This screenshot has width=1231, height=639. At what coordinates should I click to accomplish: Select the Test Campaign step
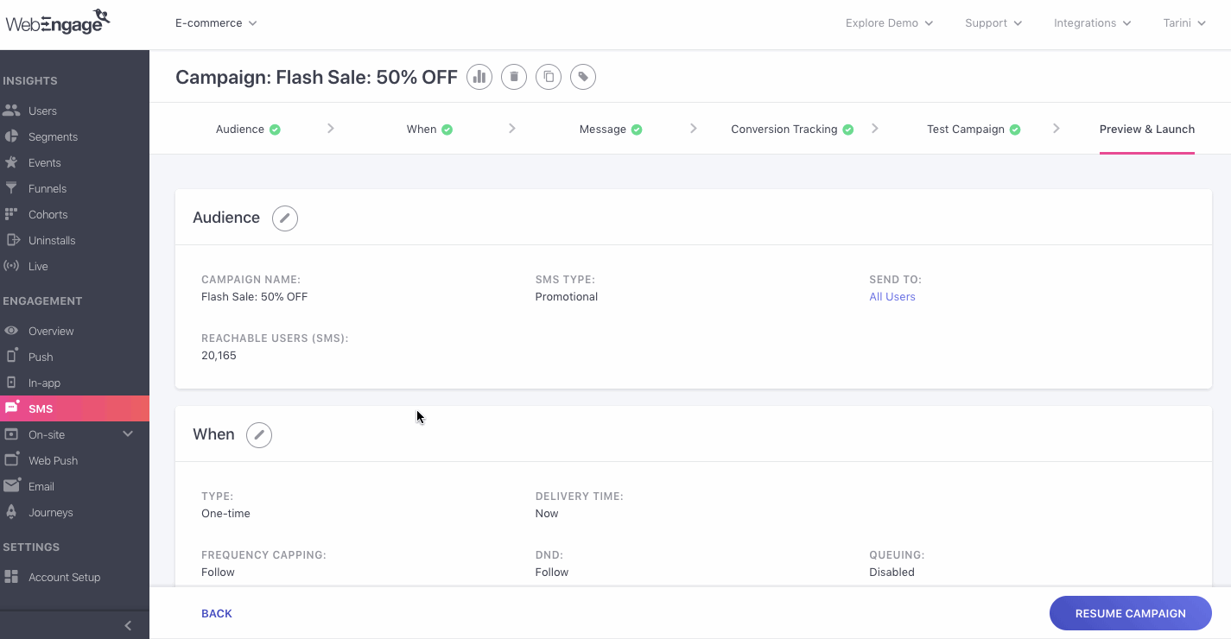pyautogui.click(x=974, y=130)
